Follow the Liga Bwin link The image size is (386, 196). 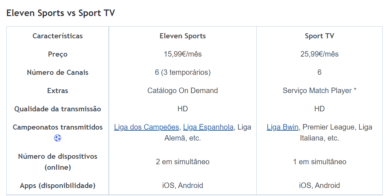[283, 127]
